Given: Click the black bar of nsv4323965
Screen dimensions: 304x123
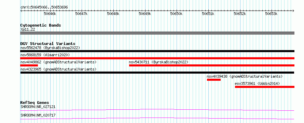Looking at the screenshot, I should coord(157,73).
